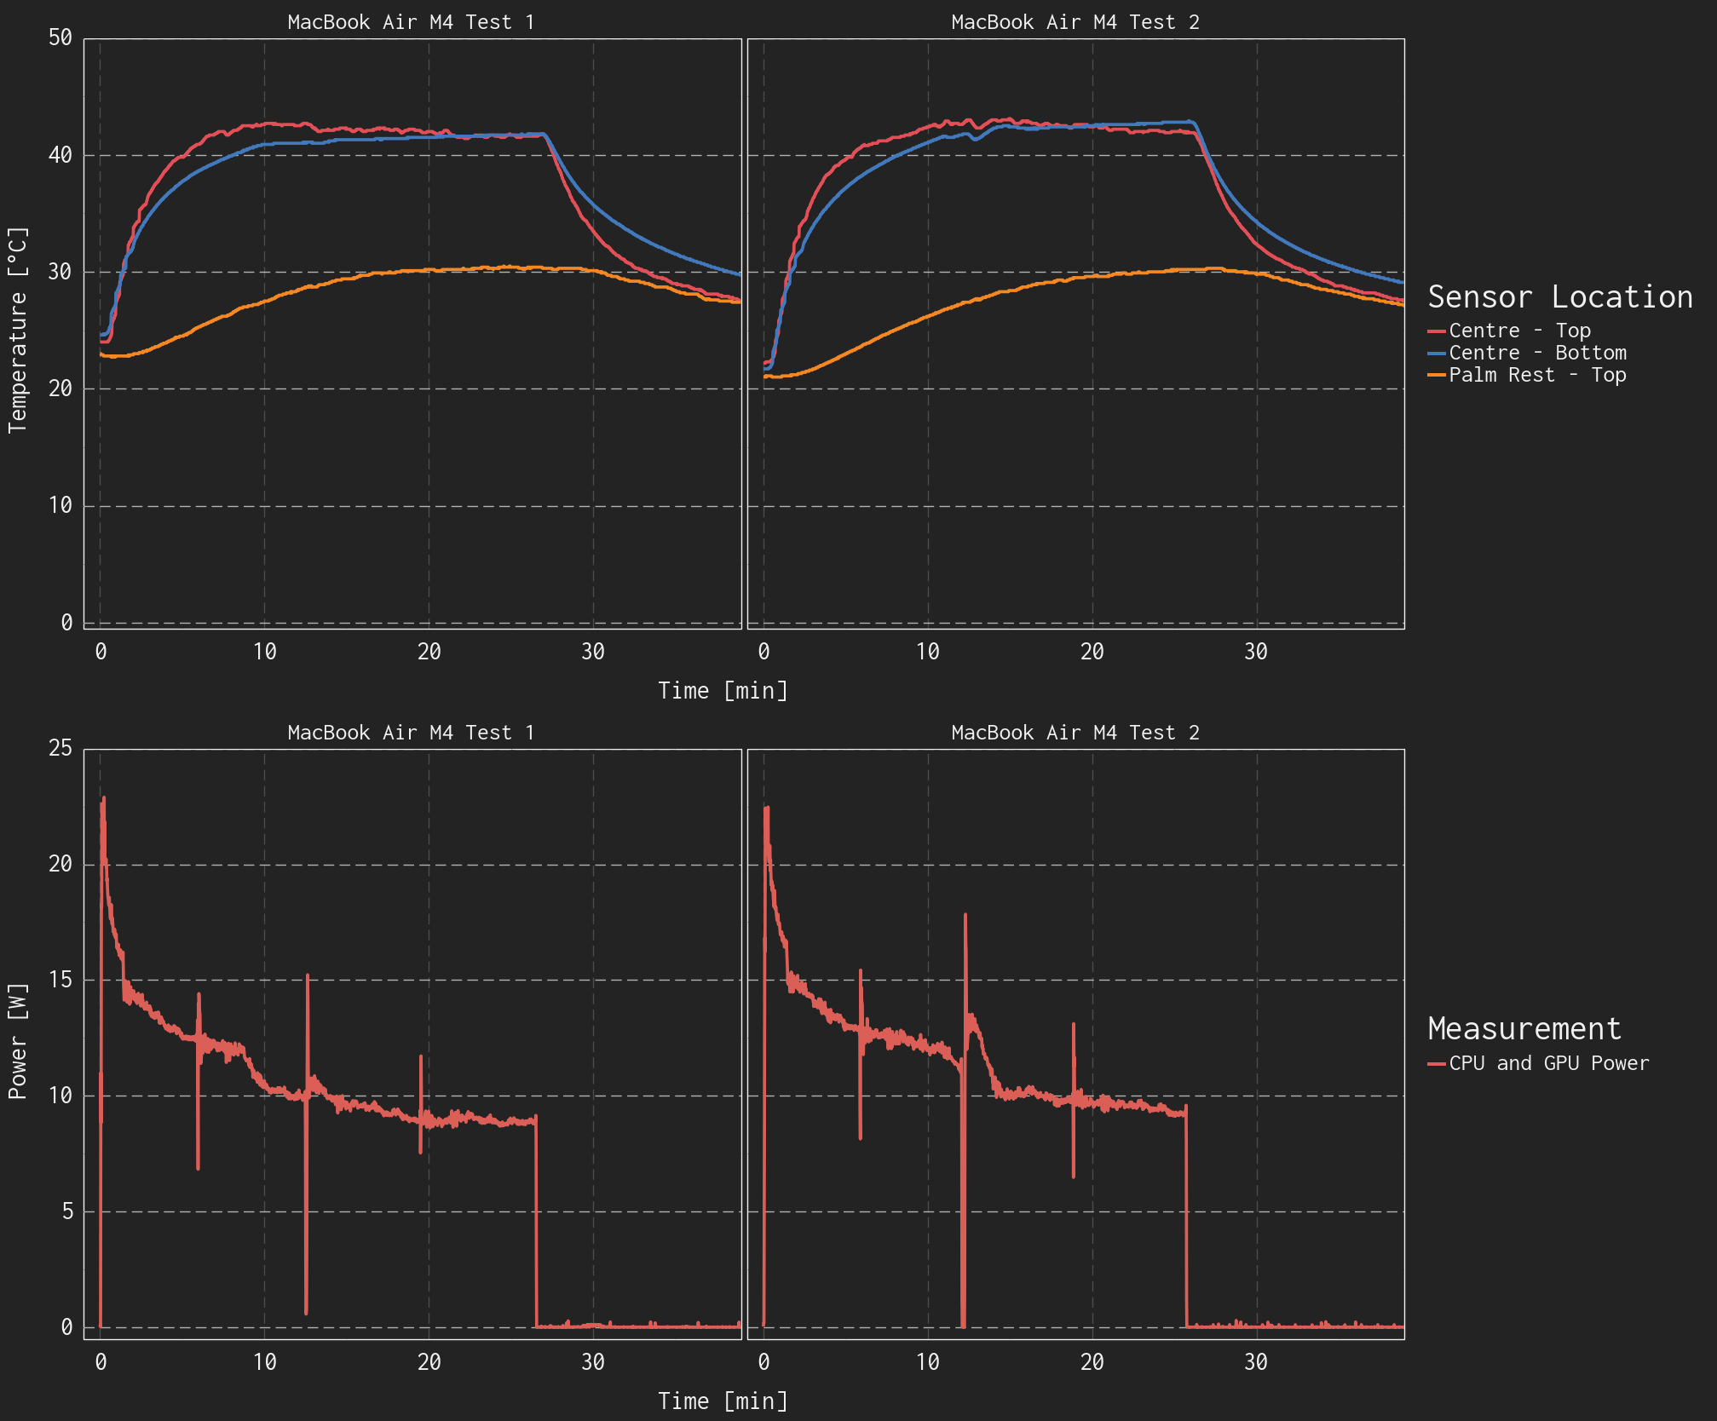1717x1421 pixels.
Task: Click the CPU and GPU Power legend entry
Action: pos(1548,1063)
